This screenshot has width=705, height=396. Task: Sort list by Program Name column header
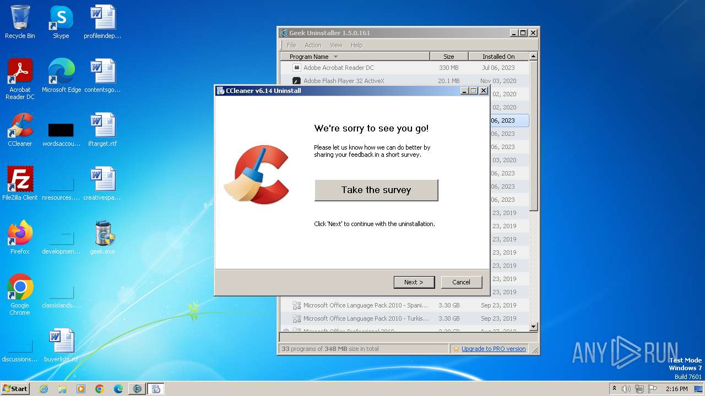(355, 57)
